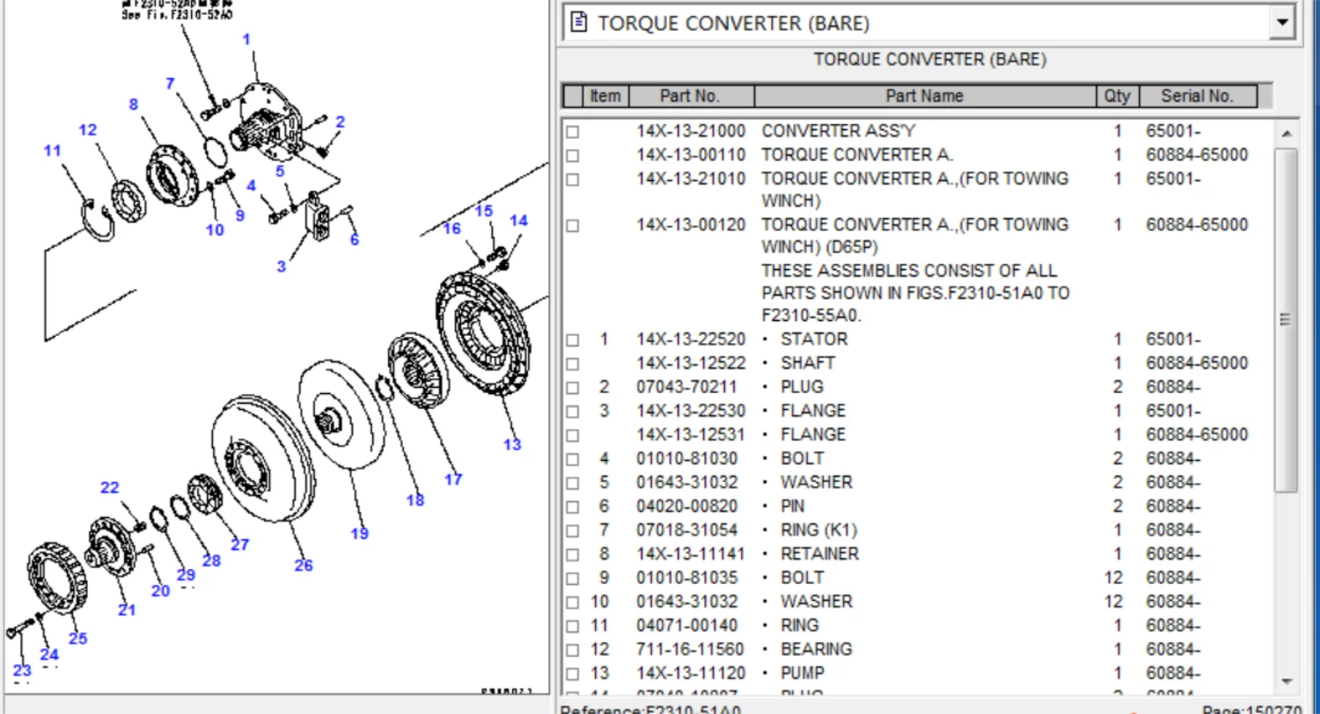Click callout number 1 on the exploded diagram
The image size is (1320, 714).
(x=247, y=39)
